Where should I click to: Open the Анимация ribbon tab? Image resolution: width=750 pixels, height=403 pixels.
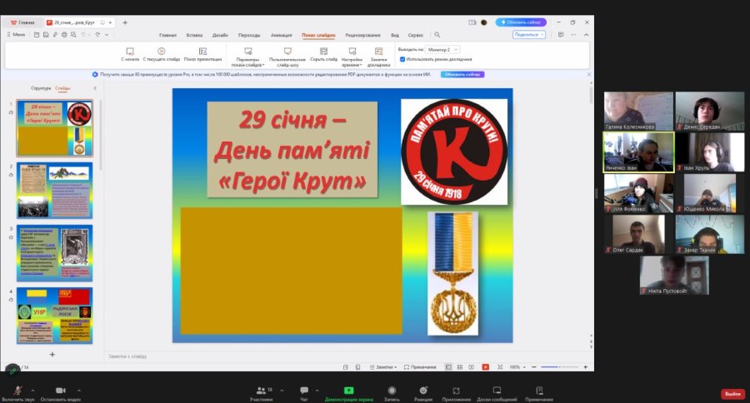pyautogui.click(x=282, y=35)
